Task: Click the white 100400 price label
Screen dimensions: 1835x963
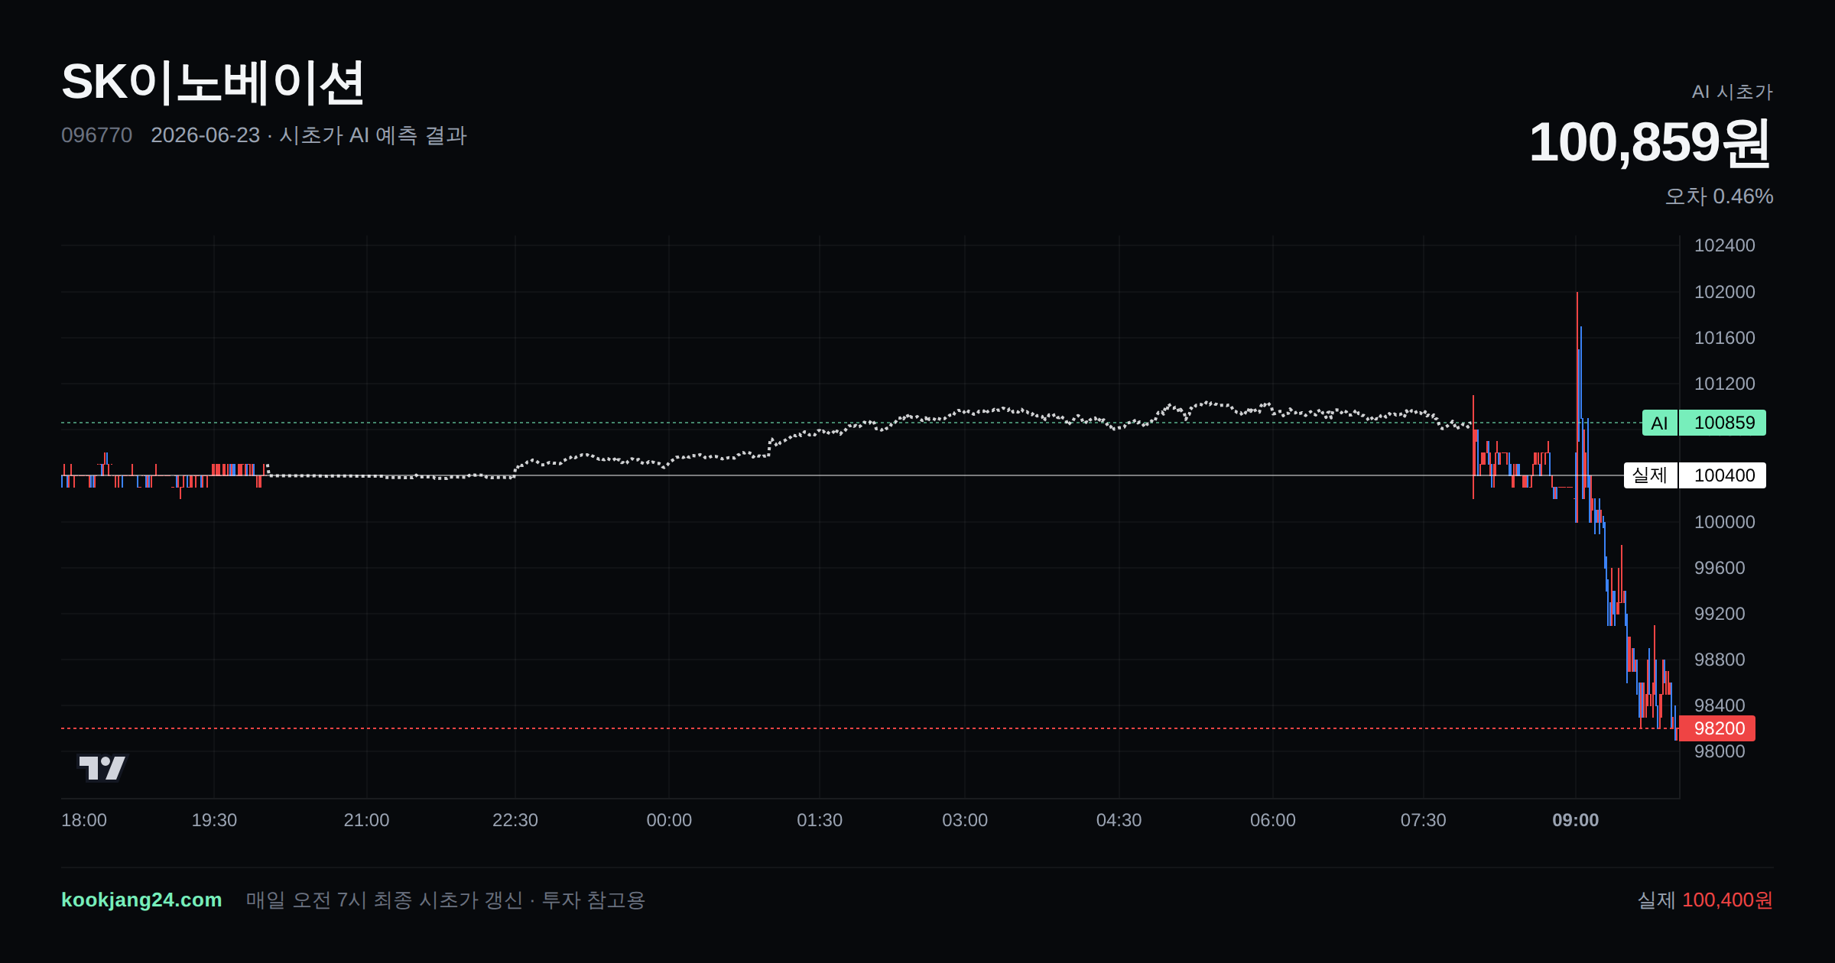Action: coord(1723,475)
